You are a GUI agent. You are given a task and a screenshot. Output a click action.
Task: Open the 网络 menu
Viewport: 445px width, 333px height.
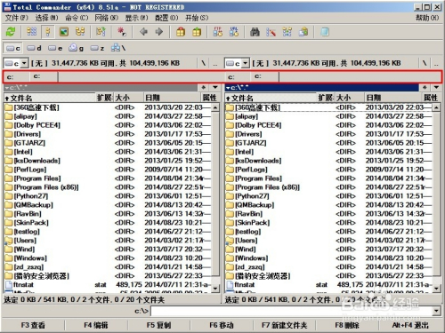107,18
